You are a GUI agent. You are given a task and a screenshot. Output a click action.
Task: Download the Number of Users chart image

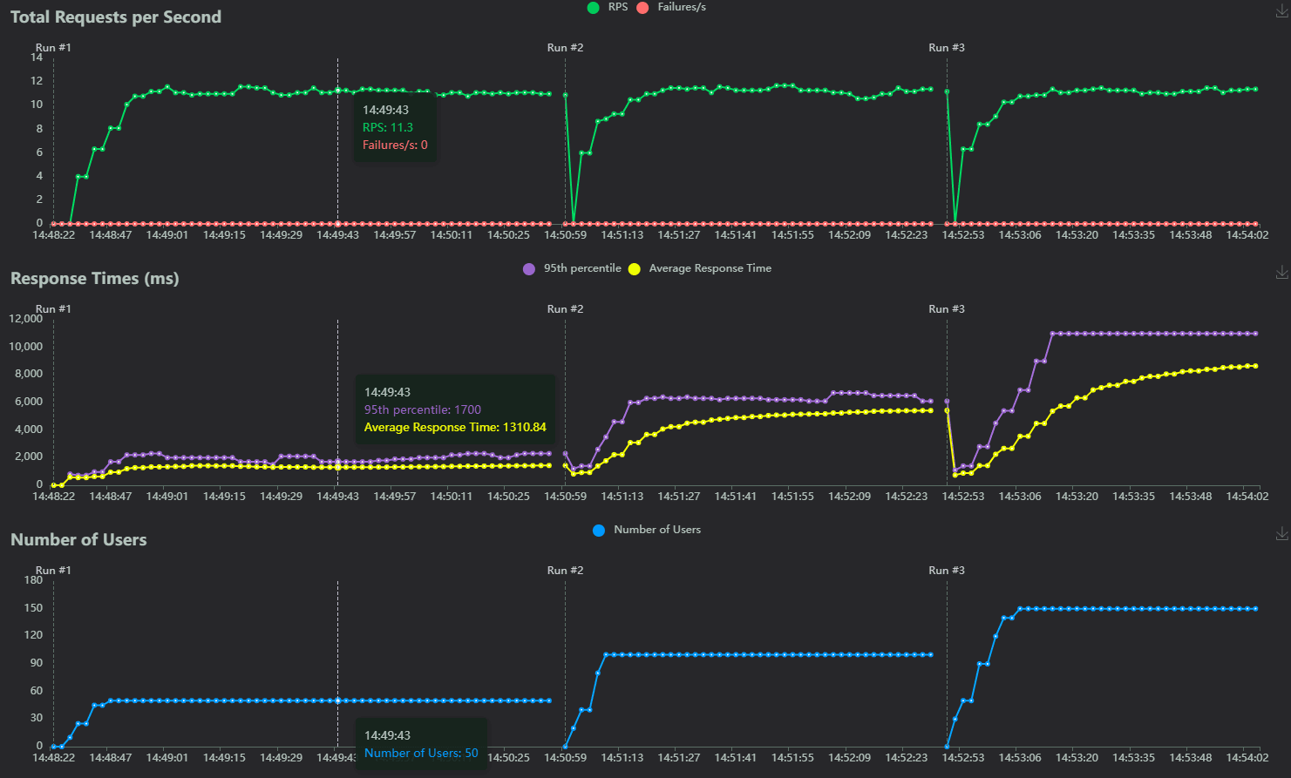point(1281,534)
